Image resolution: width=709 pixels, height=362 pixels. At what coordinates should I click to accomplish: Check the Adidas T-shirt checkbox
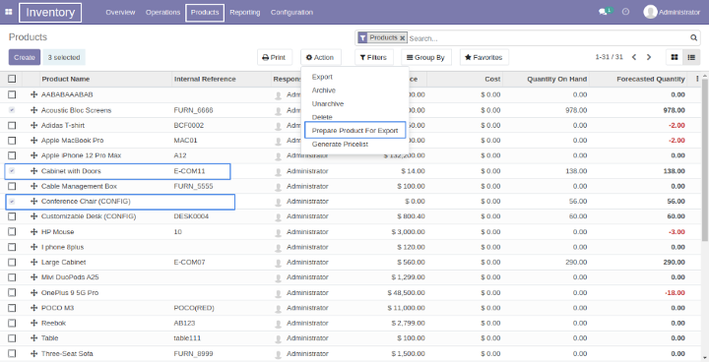12,125
